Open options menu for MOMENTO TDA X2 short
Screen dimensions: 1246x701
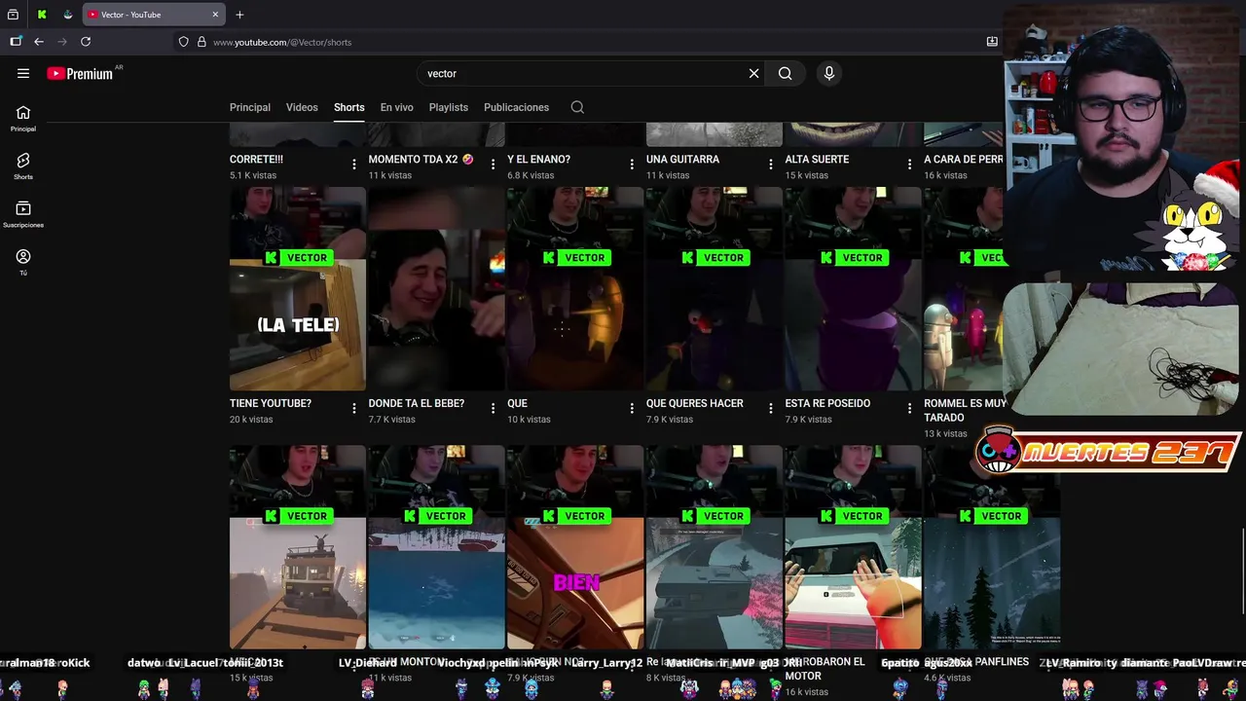(493, 165)
